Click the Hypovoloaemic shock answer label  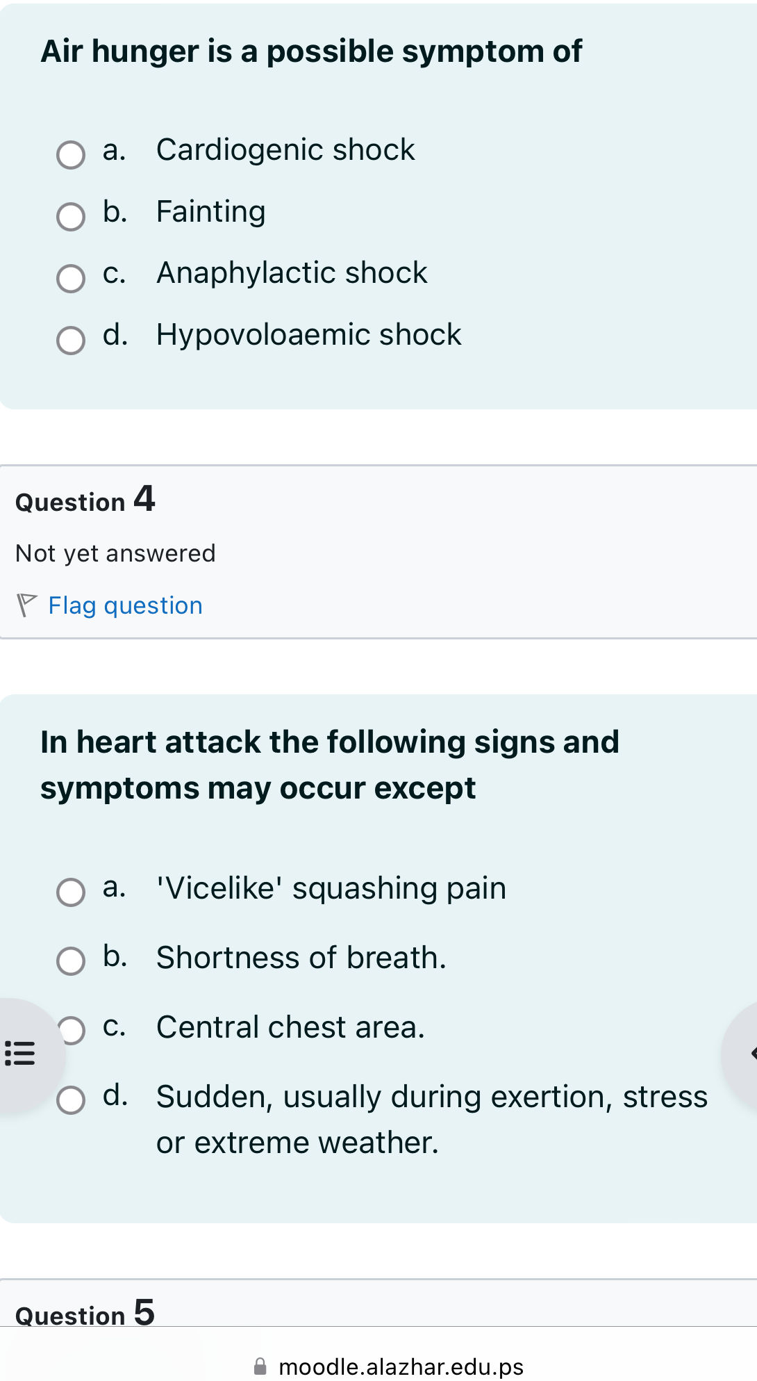click(308, 335)
